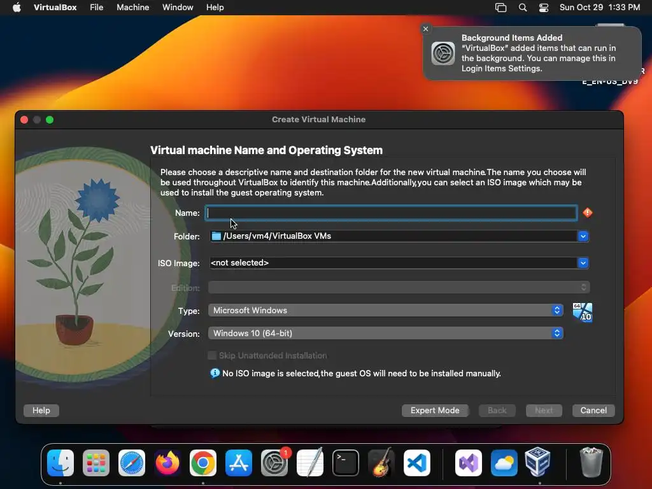
Task: Click the date and time in the menu bar
Action: pos(600,8)
